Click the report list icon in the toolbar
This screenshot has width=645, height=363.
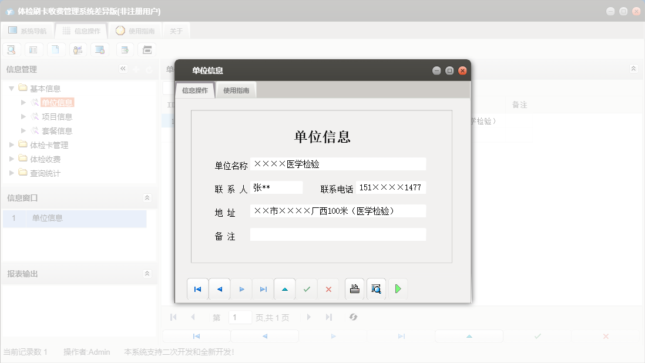pos(33,49)
